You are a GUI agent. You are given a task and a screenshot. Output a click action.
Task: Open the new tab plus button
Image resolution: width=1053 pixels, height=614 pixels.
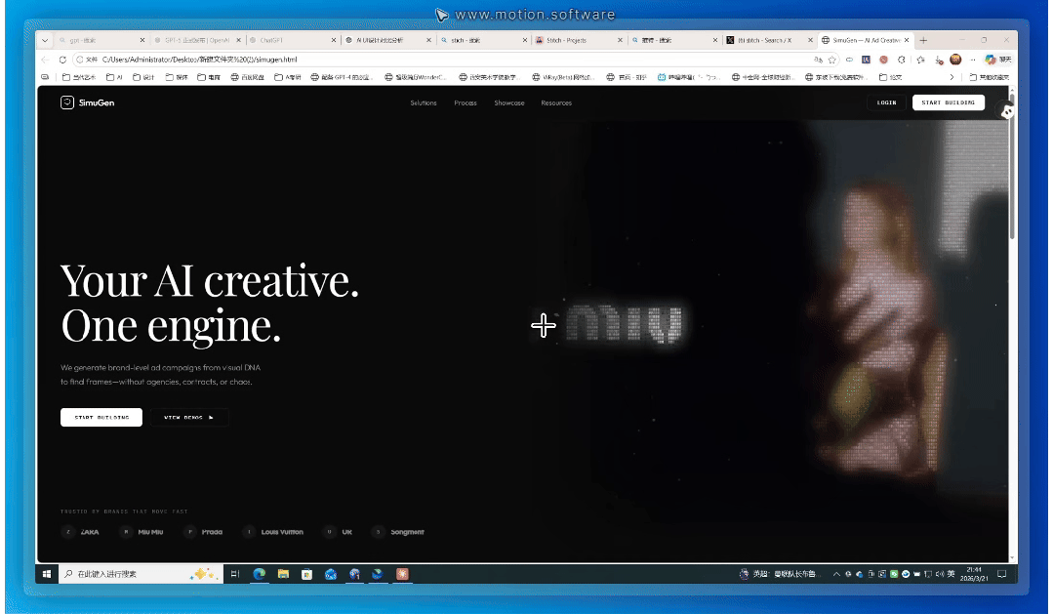[x=923, y=40]
